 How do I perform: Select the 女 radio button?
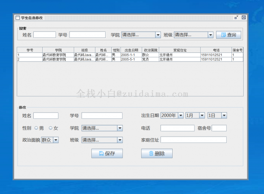(x=51, y=128)
